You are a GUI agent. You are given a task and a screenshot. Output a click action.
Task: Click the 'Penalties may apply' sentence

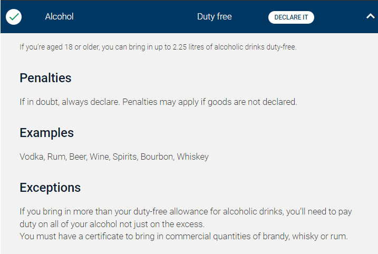[210, 102]
